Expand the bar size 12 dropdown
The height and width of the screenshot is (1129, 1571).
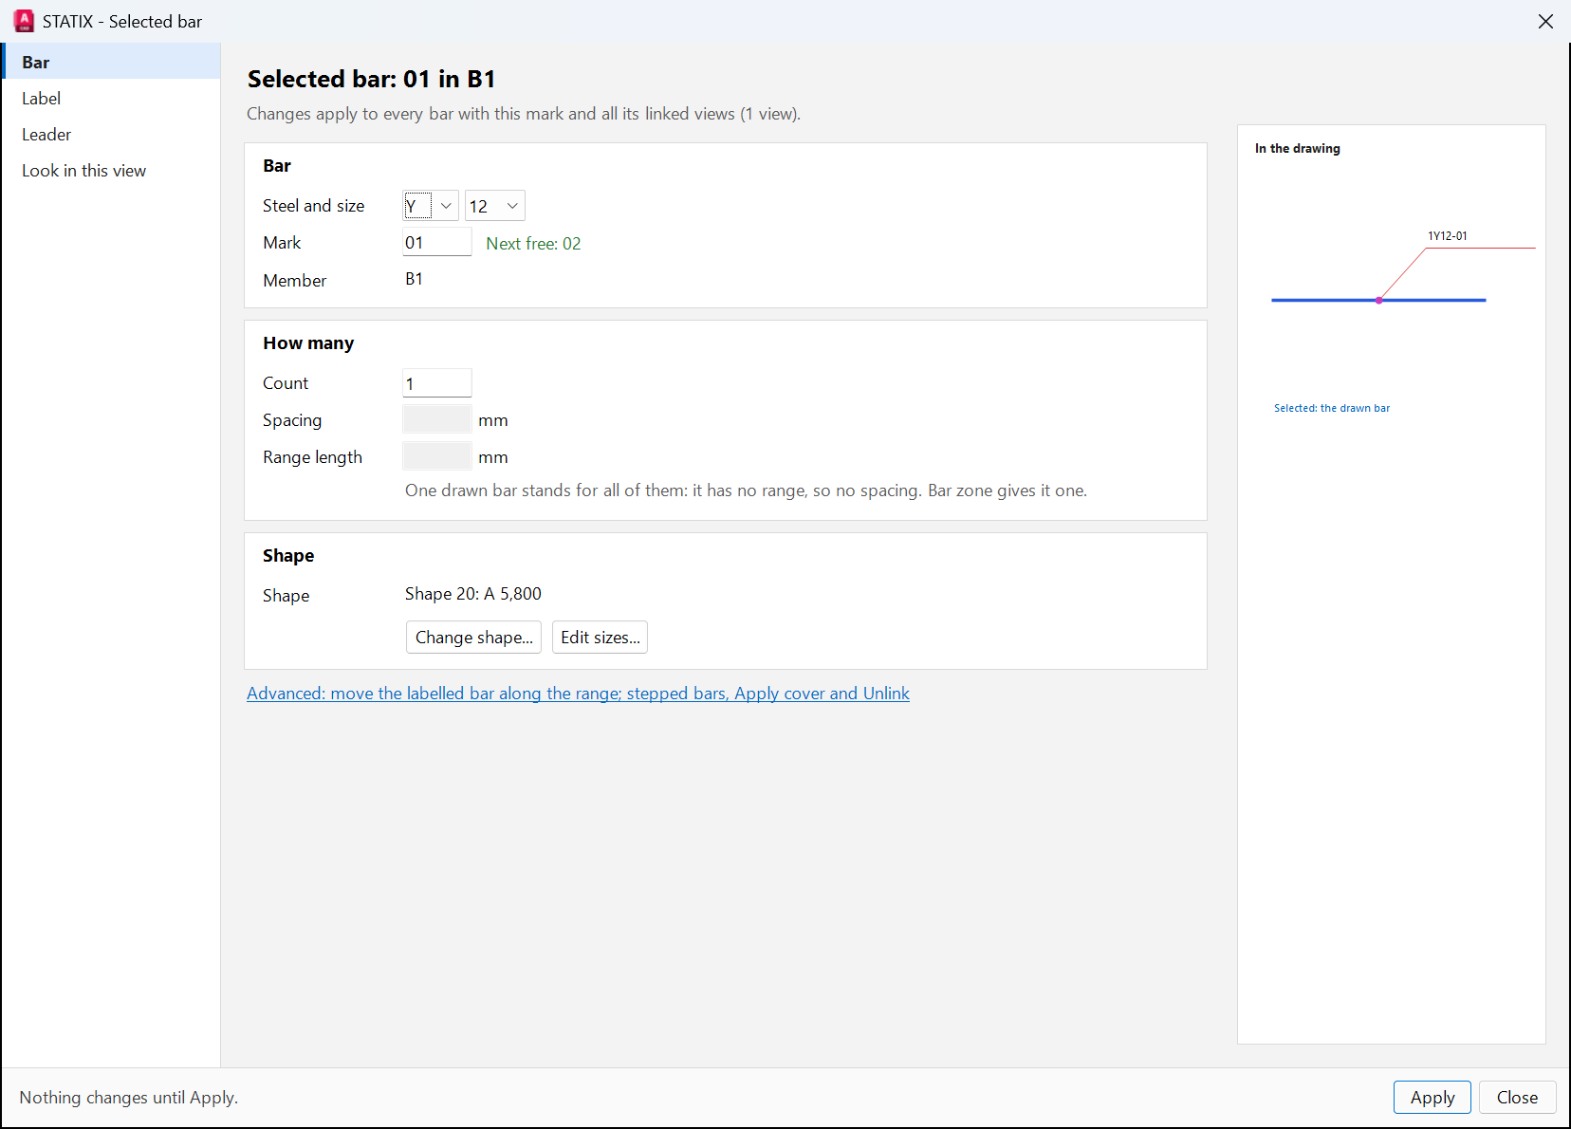pos(494,206)
